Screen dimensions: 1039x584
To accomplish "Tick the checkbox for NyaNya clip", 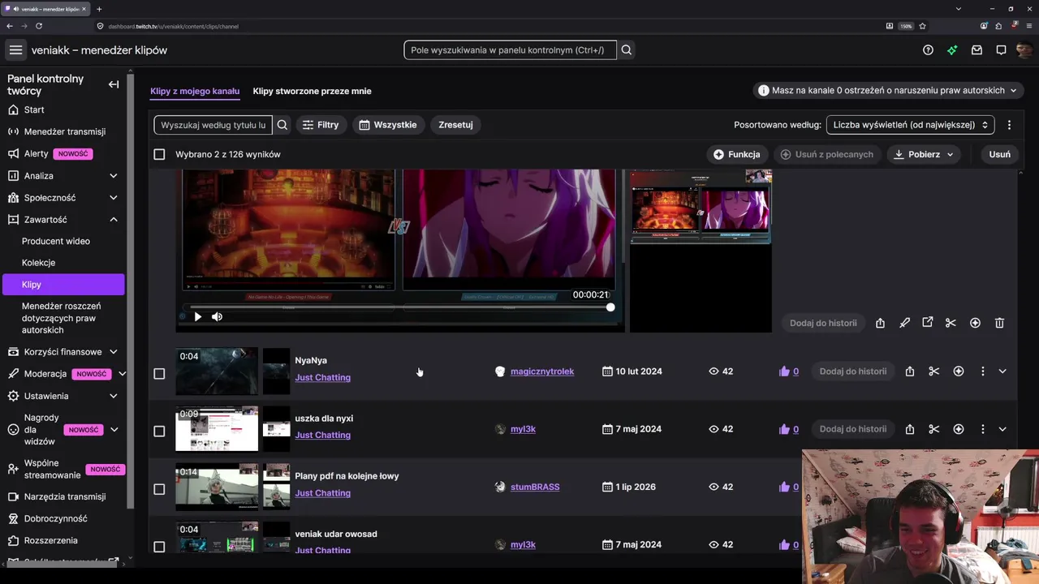I will [159, 374].
